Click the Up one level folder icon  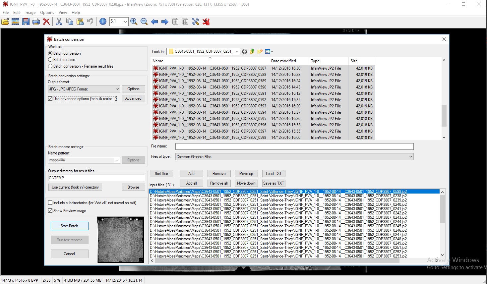[x=252, y=51]
